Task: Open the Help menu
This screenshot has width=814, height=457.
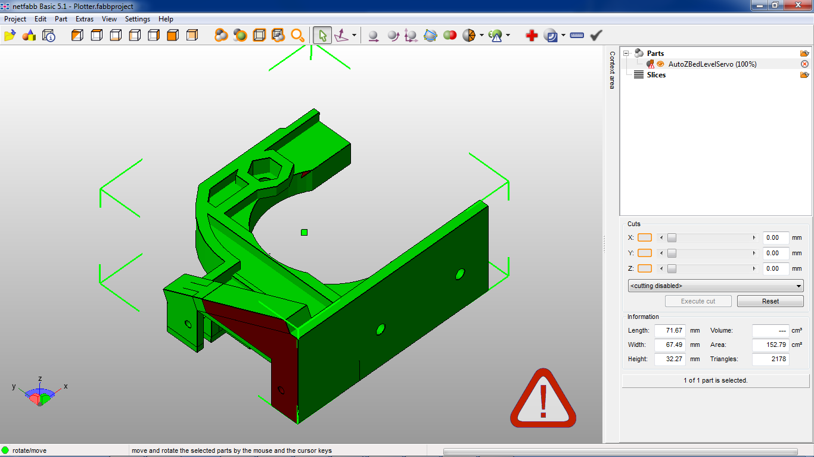Action: point(166,19)
